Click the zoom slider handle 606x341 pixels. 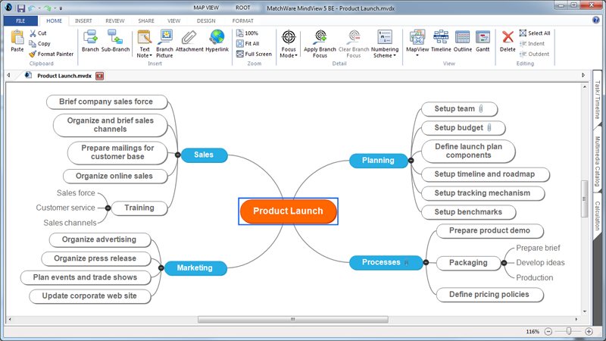(x=569, y=331)
